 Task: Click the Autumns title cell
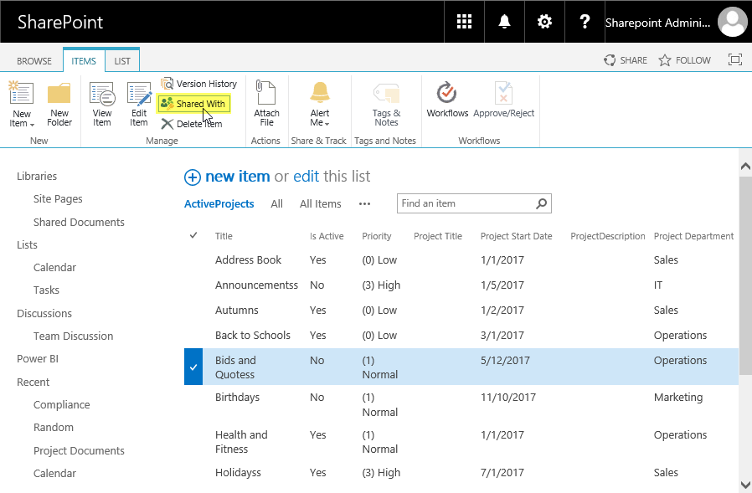click(236, 311)
